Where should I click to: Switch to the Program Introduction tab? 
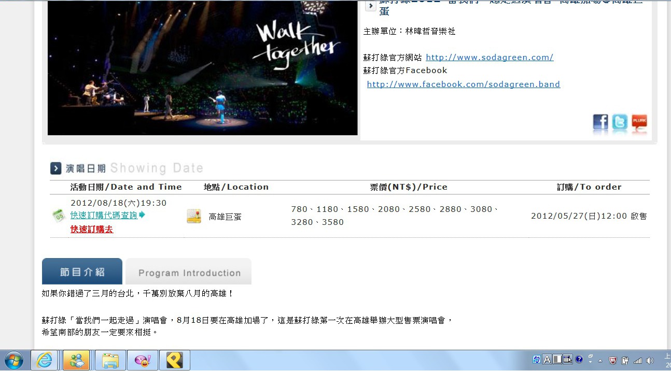[x=189, y=272]
